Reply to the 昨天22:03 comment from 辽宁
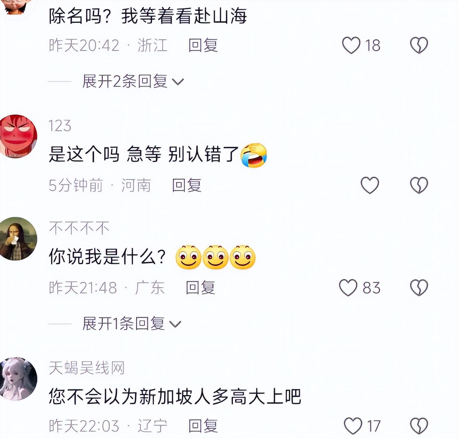 pos(203,426)
